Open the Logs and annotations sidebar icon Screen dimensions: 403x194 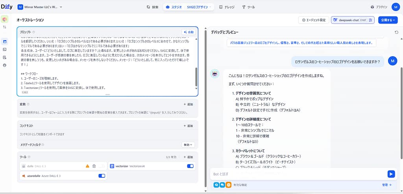coord(5,57)
